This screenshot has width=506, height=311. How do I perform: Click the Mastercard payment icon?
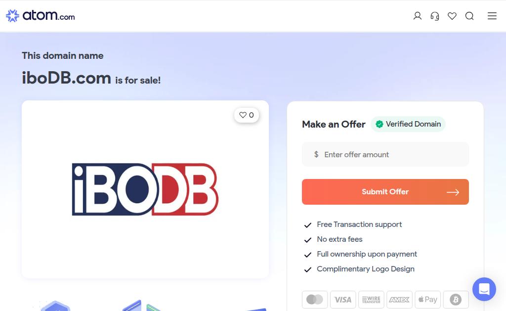pos(315,300)
